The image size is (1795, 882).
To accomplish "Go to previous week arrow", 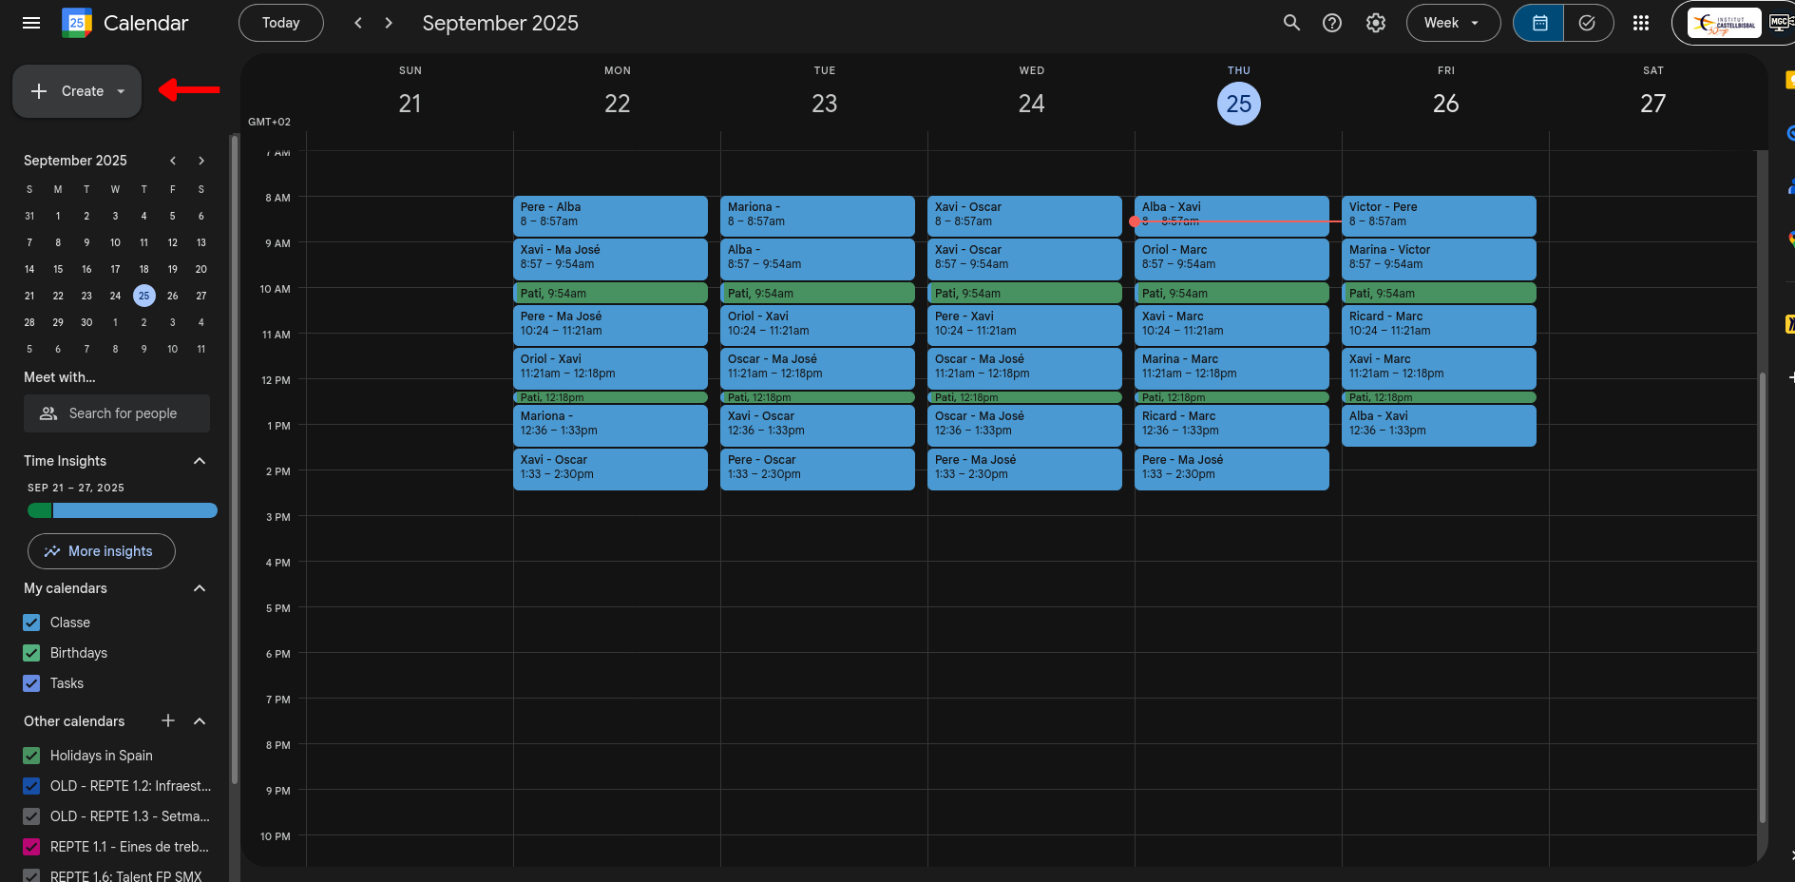I will [x=358, y=23].
